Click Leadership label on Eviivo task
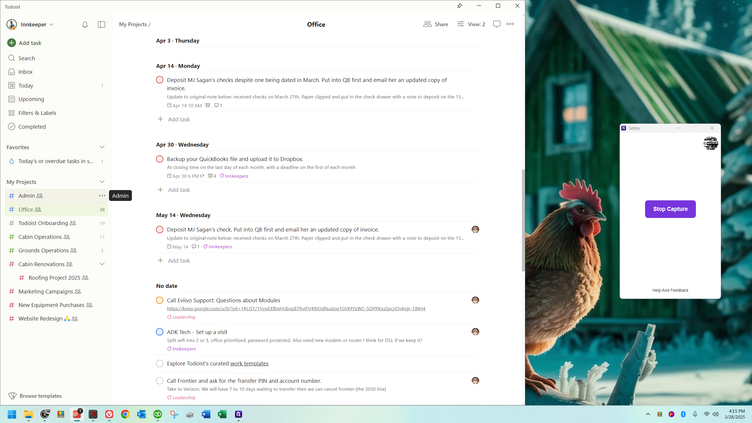 181,317
